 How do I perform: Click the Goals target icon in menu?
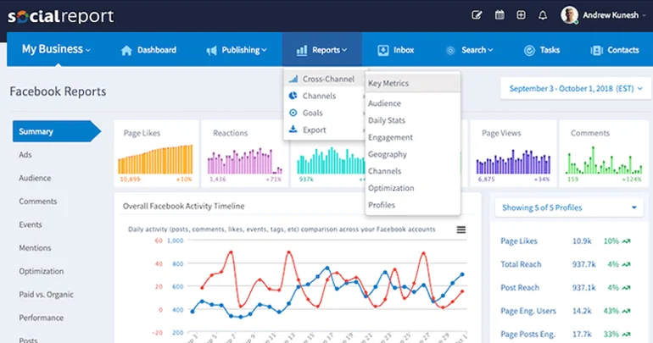293,113
